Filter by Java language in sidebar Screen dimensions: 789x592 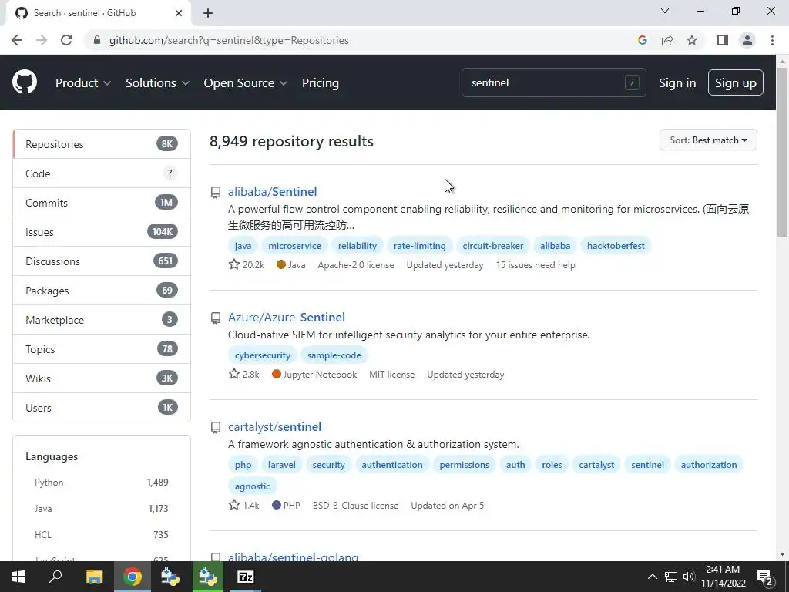coord(101,509)
